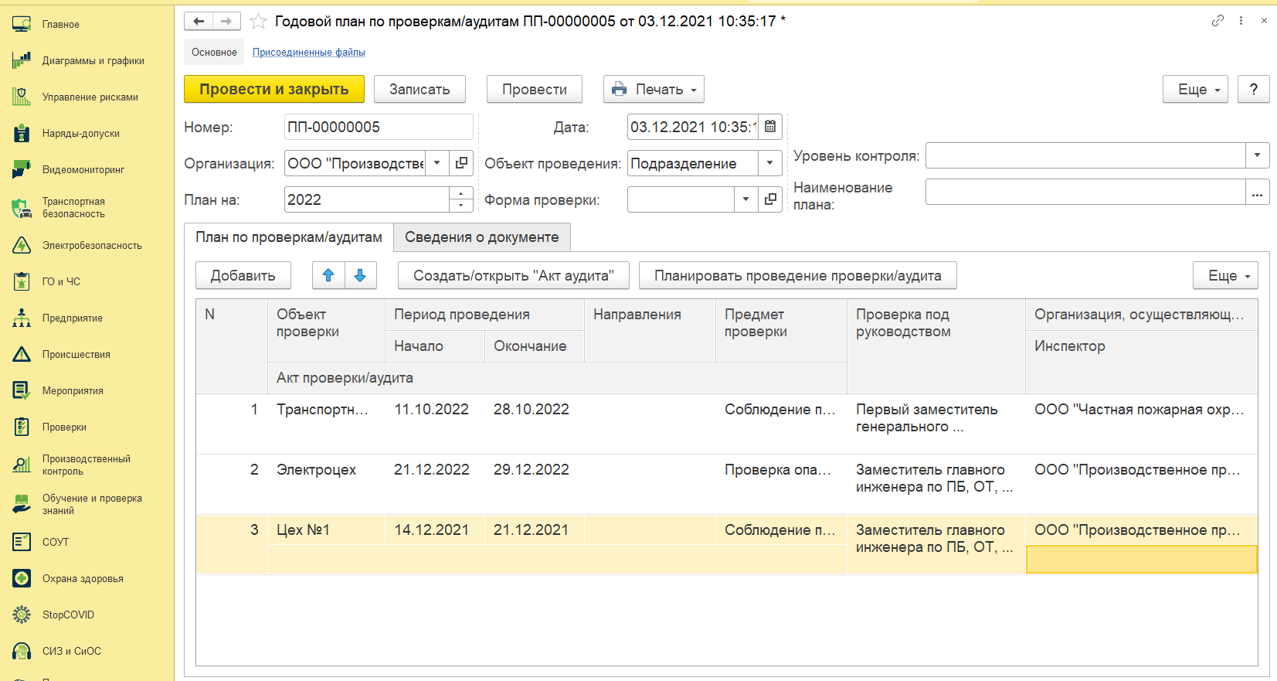The width and height of the screenshot is (1277, 681).
Task: Open Видеомониторинг sidebar icon
Action: [22, 169]
